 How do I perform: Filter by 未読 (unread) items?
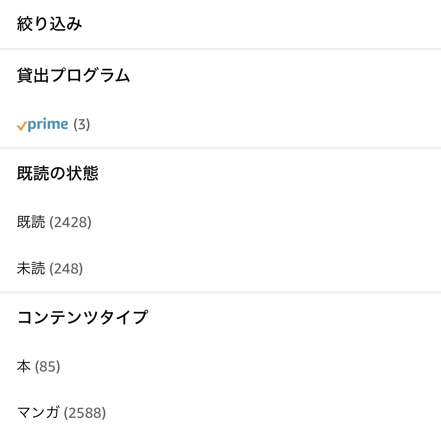pyautogui.click(x=31, y=269)
